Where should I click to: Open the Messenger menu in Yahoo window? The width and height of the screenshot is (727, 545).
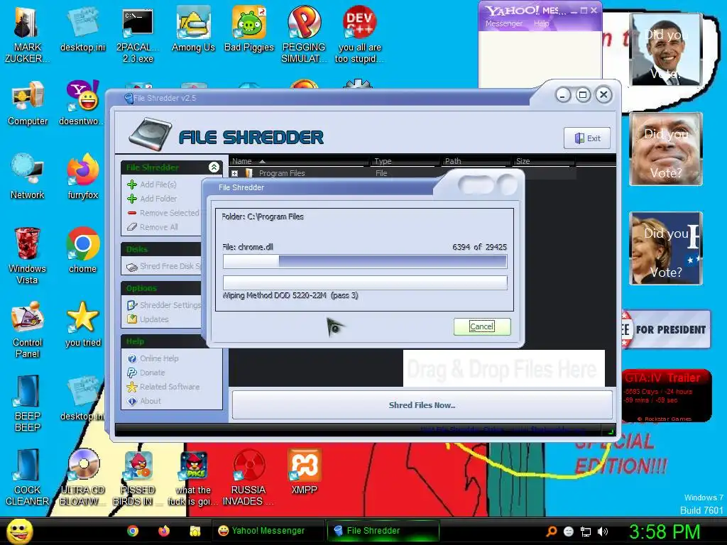point(503,23)
